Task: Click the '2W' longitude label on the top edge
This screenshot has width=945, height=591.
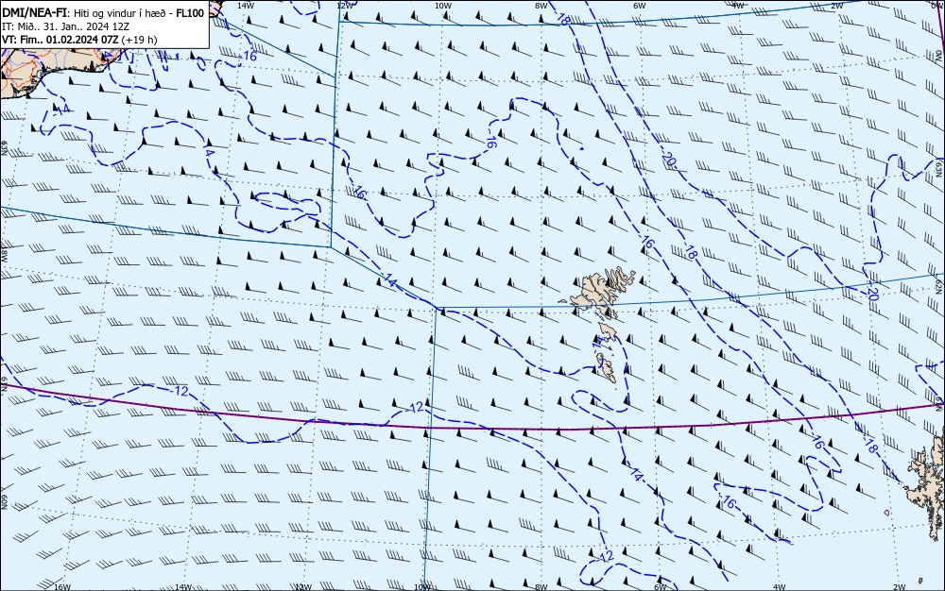Action: click(x=836, y=6)
